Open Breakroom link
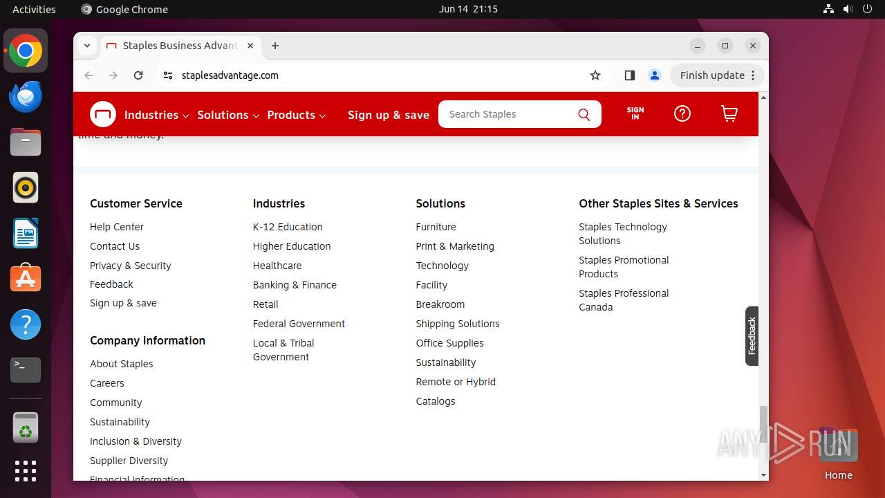This screenshot has height=498, width=885. [x=440, y=304]
